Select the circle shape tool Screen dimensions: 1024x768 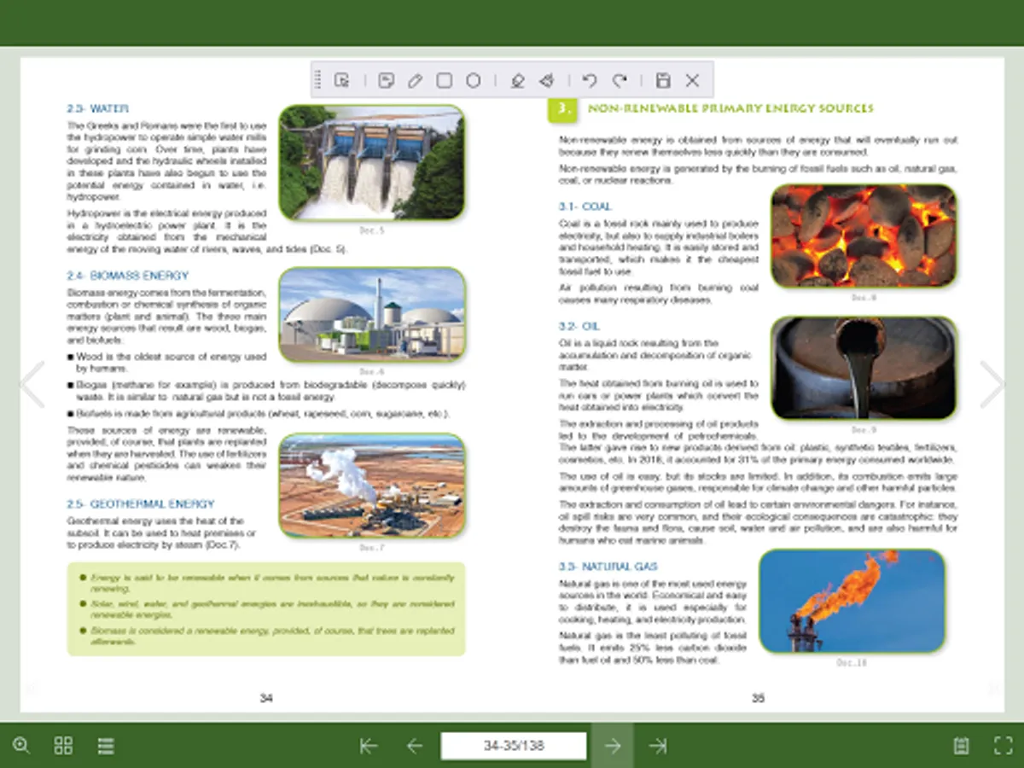click(x=474, y=80)
